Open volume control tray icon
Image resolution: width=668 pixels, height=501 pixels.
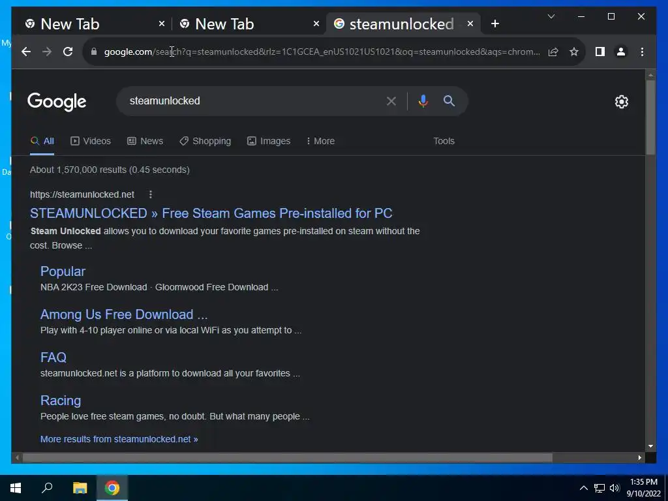point(615,488)
